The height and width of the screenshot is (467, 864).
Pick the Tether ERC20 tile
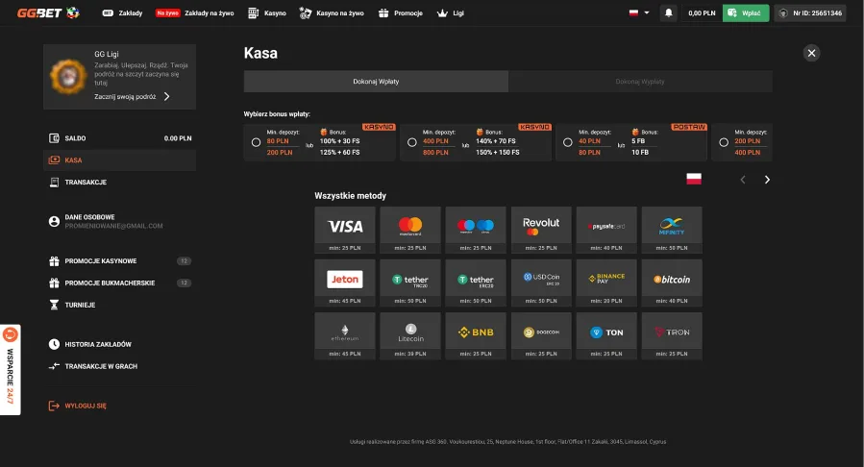[476, 283]
